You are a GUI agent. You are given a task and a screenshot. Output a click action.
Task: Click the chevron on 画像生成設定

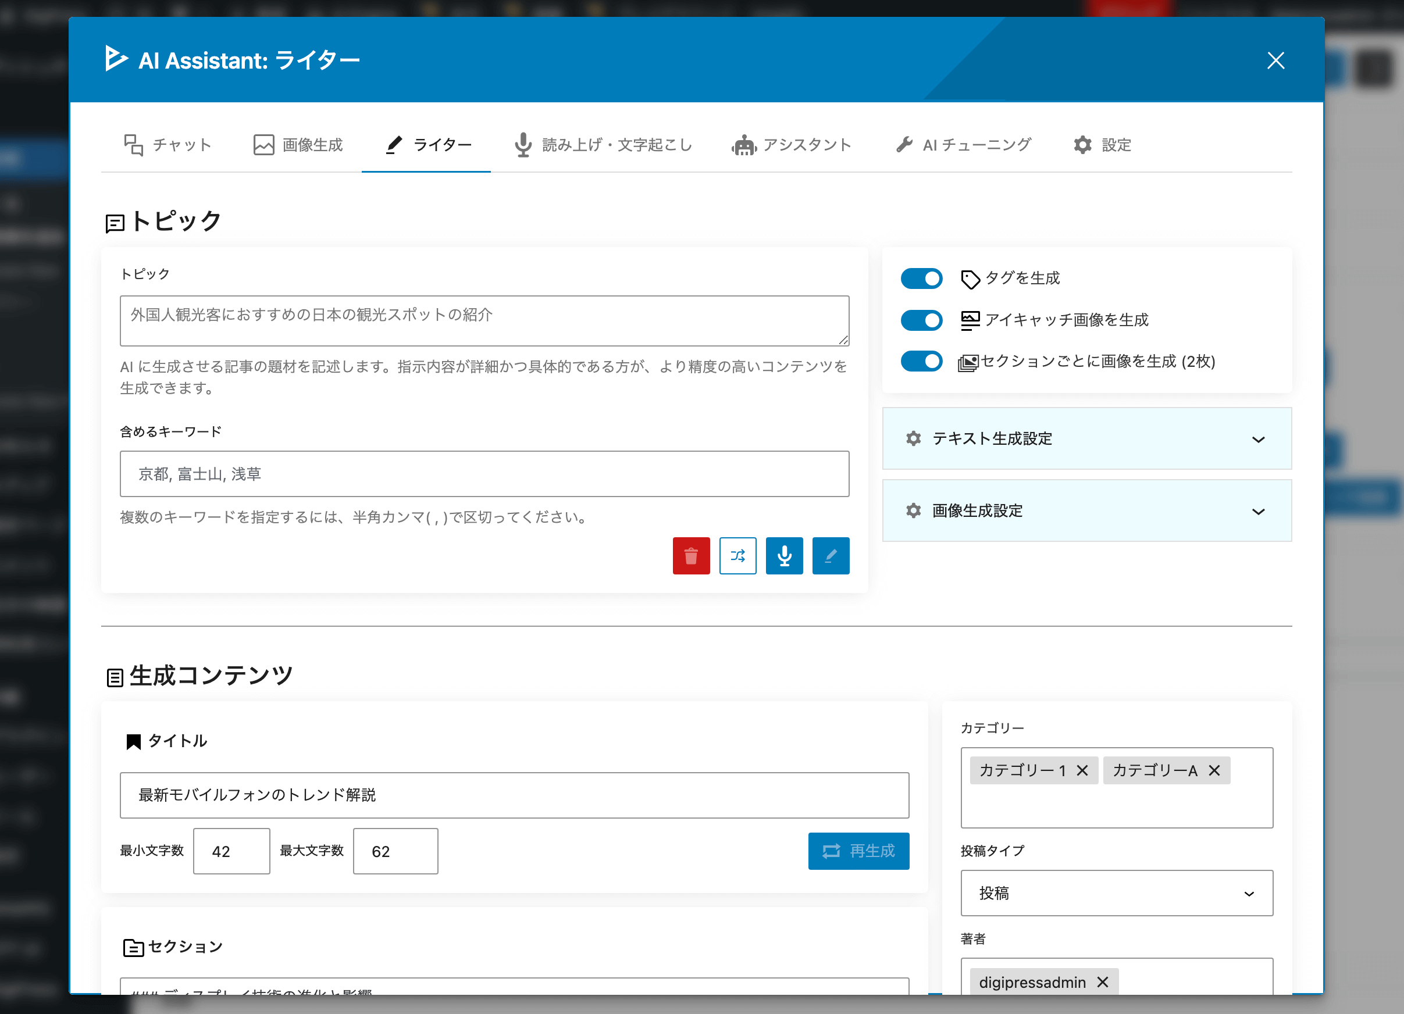click(x=1258, y=512)
